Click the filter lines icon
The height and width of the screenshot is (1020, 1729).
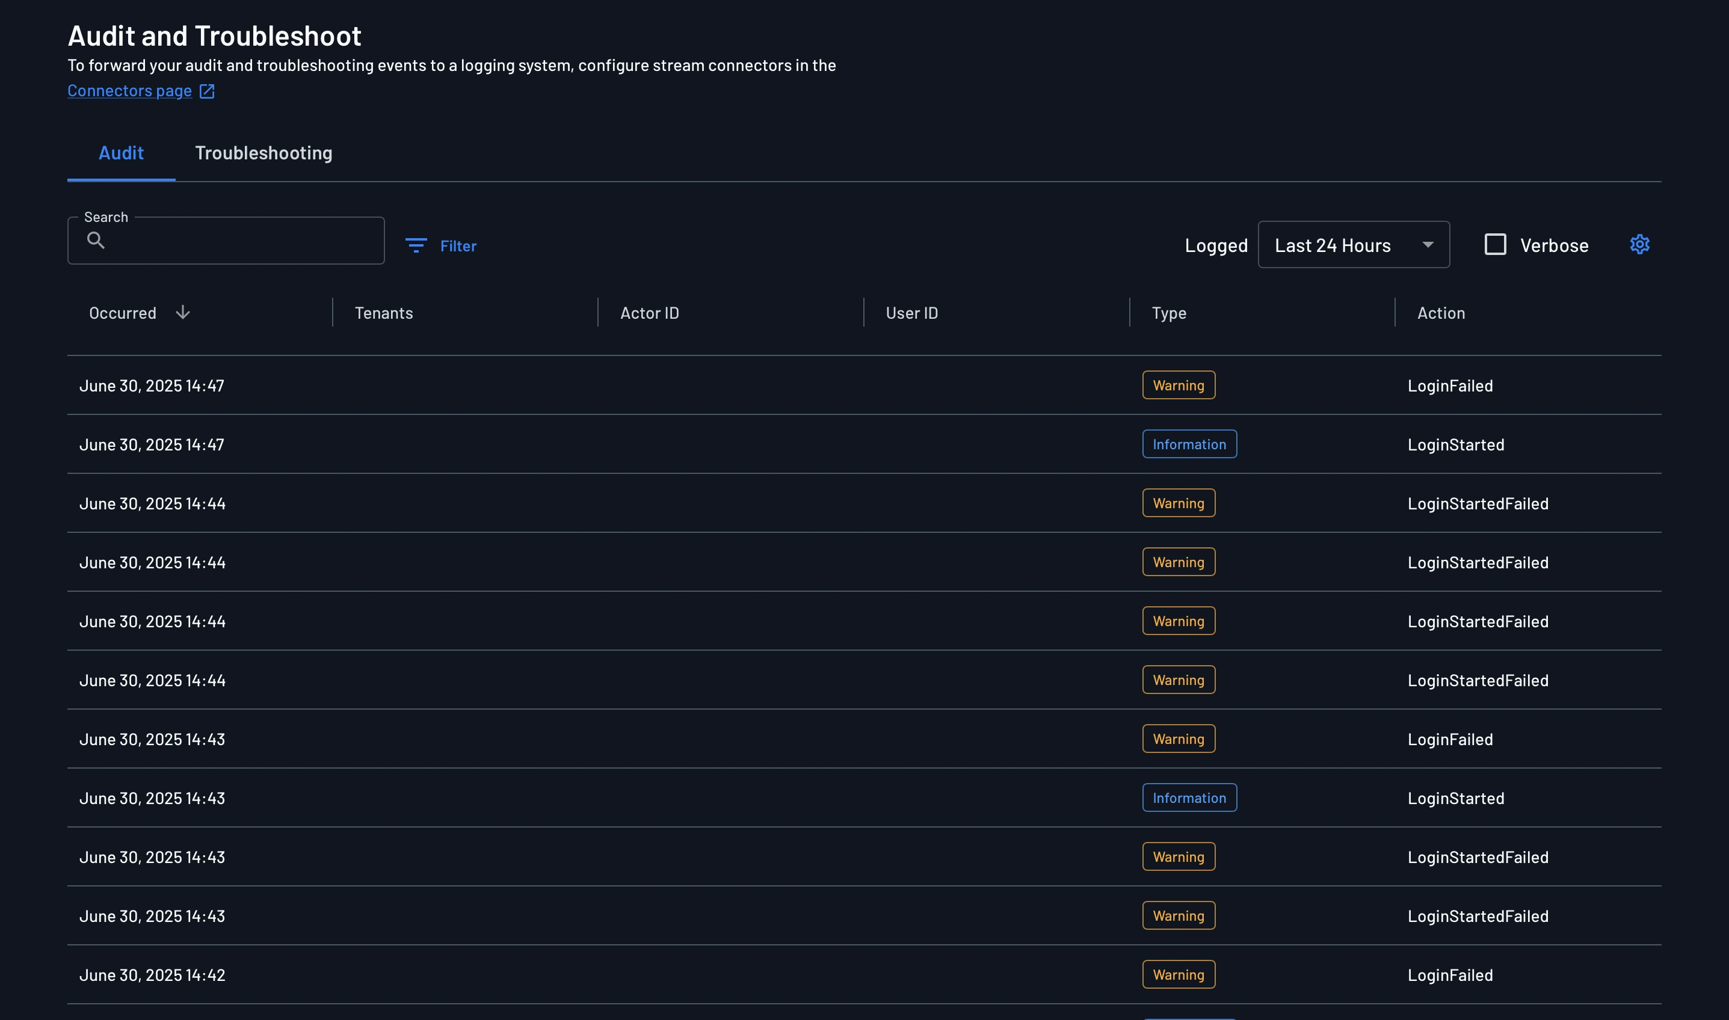[416, 245]
